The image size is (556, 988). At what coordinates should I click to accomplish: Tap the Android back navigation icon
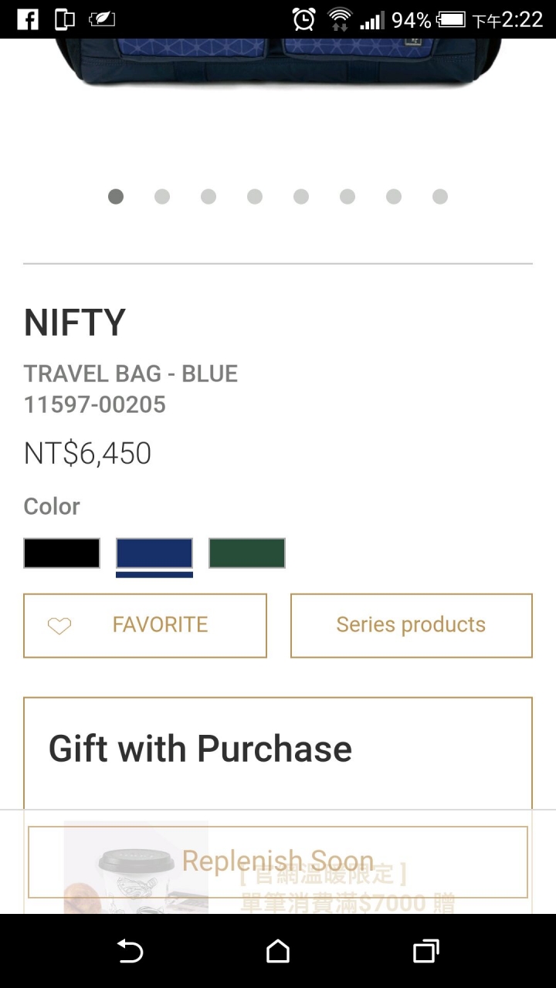(130, 952)
